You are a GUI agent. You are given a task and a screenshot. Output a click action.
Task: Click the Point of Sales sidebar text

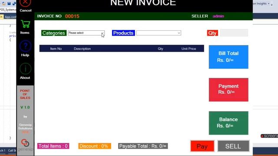25,94
